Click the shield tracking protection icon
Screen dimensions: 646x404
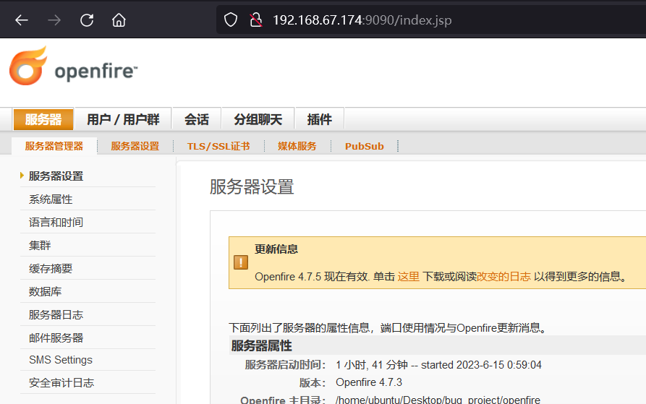(231, 20)
